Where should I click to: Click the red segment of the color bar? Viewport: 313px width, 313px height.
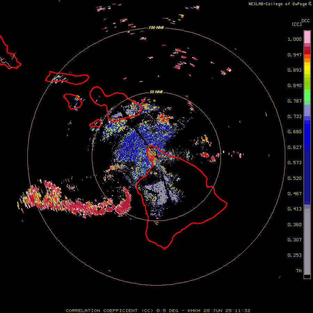point(307,52)
